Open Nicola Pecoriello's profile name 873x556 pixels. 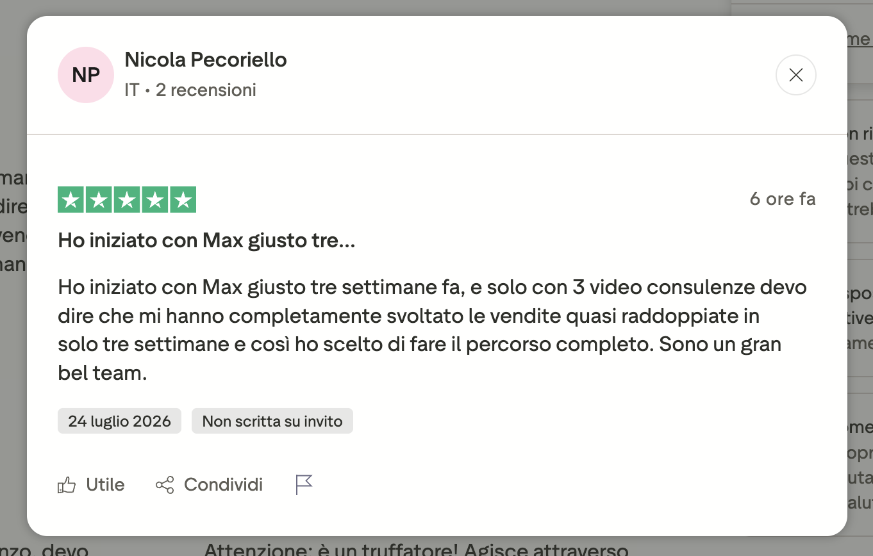pyautogui.click(x=206, y=60)
